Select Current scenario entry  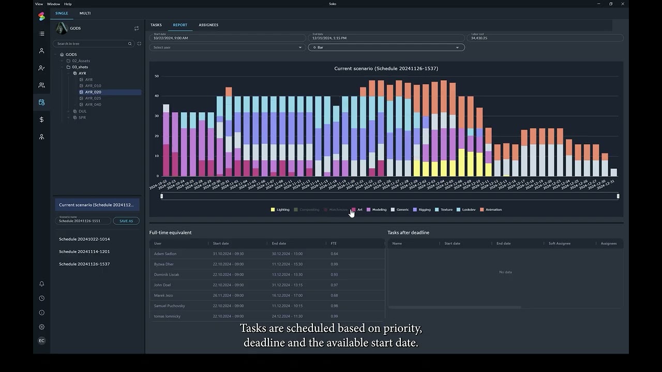point(97,205)
